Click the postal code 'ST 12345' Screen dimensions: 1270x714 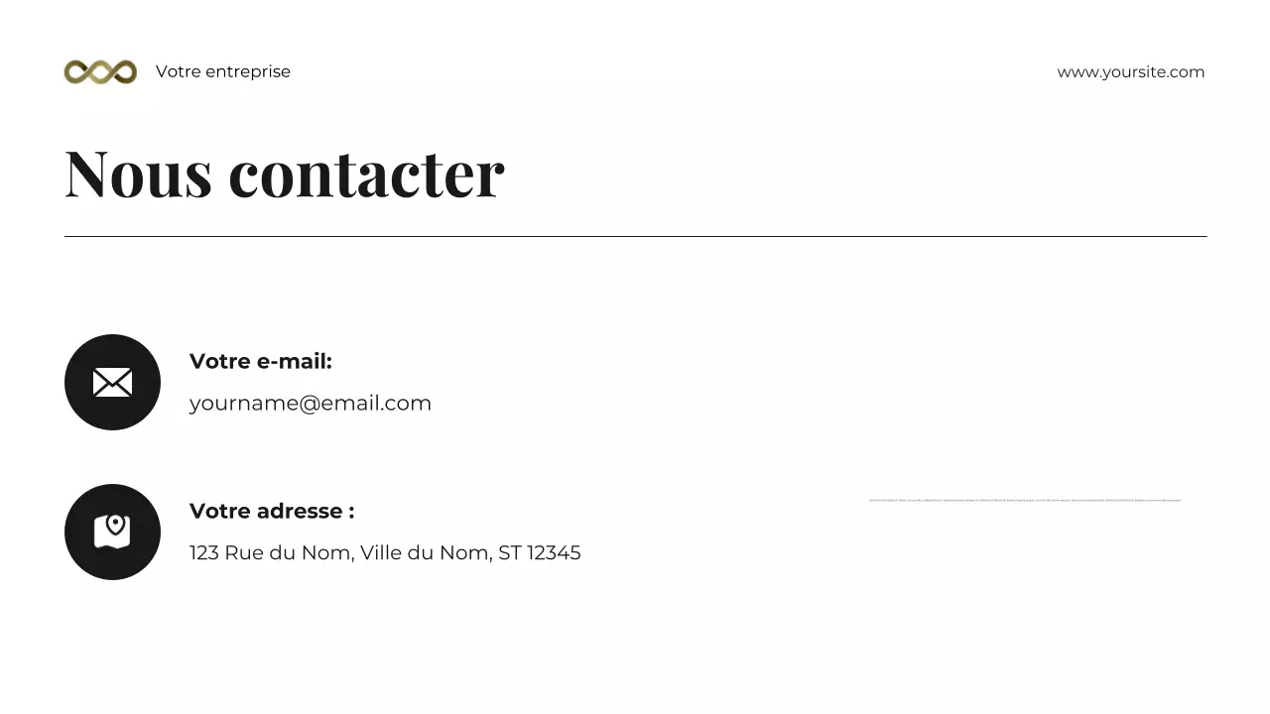click(539, 552)
